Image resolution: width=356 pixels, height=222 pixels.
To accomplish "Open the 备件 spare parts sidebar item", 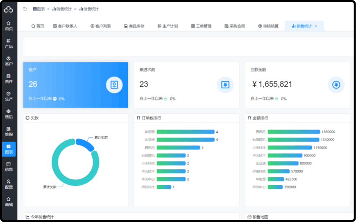I will [x=9, y=79].
